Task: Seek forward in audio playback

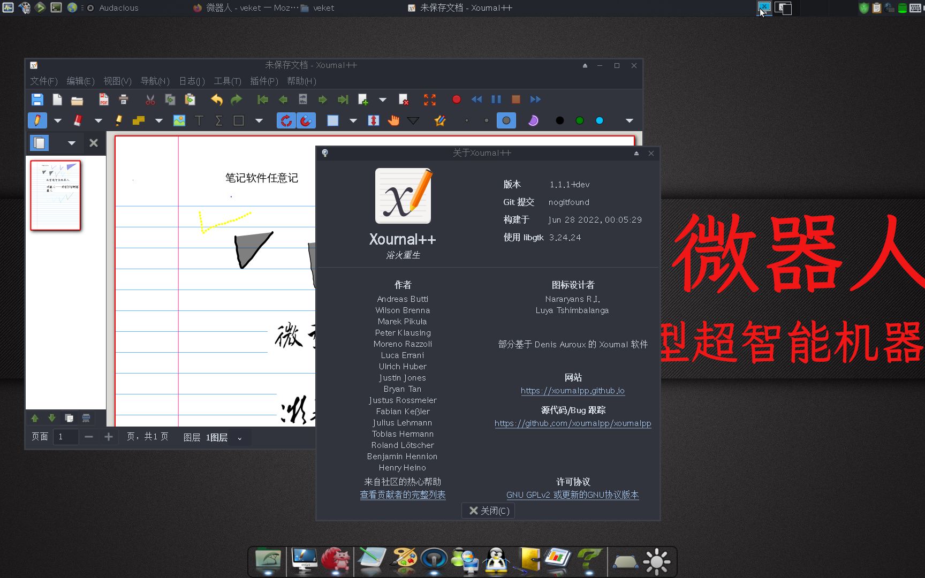Action: (536, 100)
